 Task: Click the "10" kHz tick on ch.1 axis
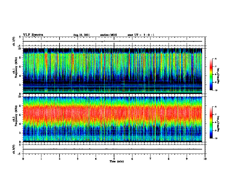pyautogui.click(x=20, y=49)
